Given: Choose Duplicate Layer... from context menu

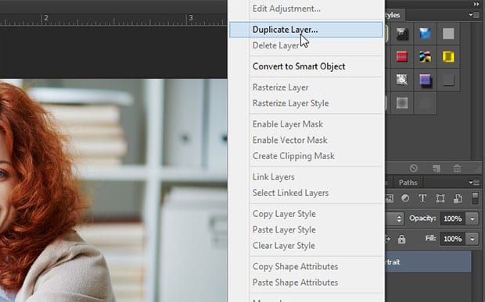Looking at the screenshot, I should [x=306, y=30].
